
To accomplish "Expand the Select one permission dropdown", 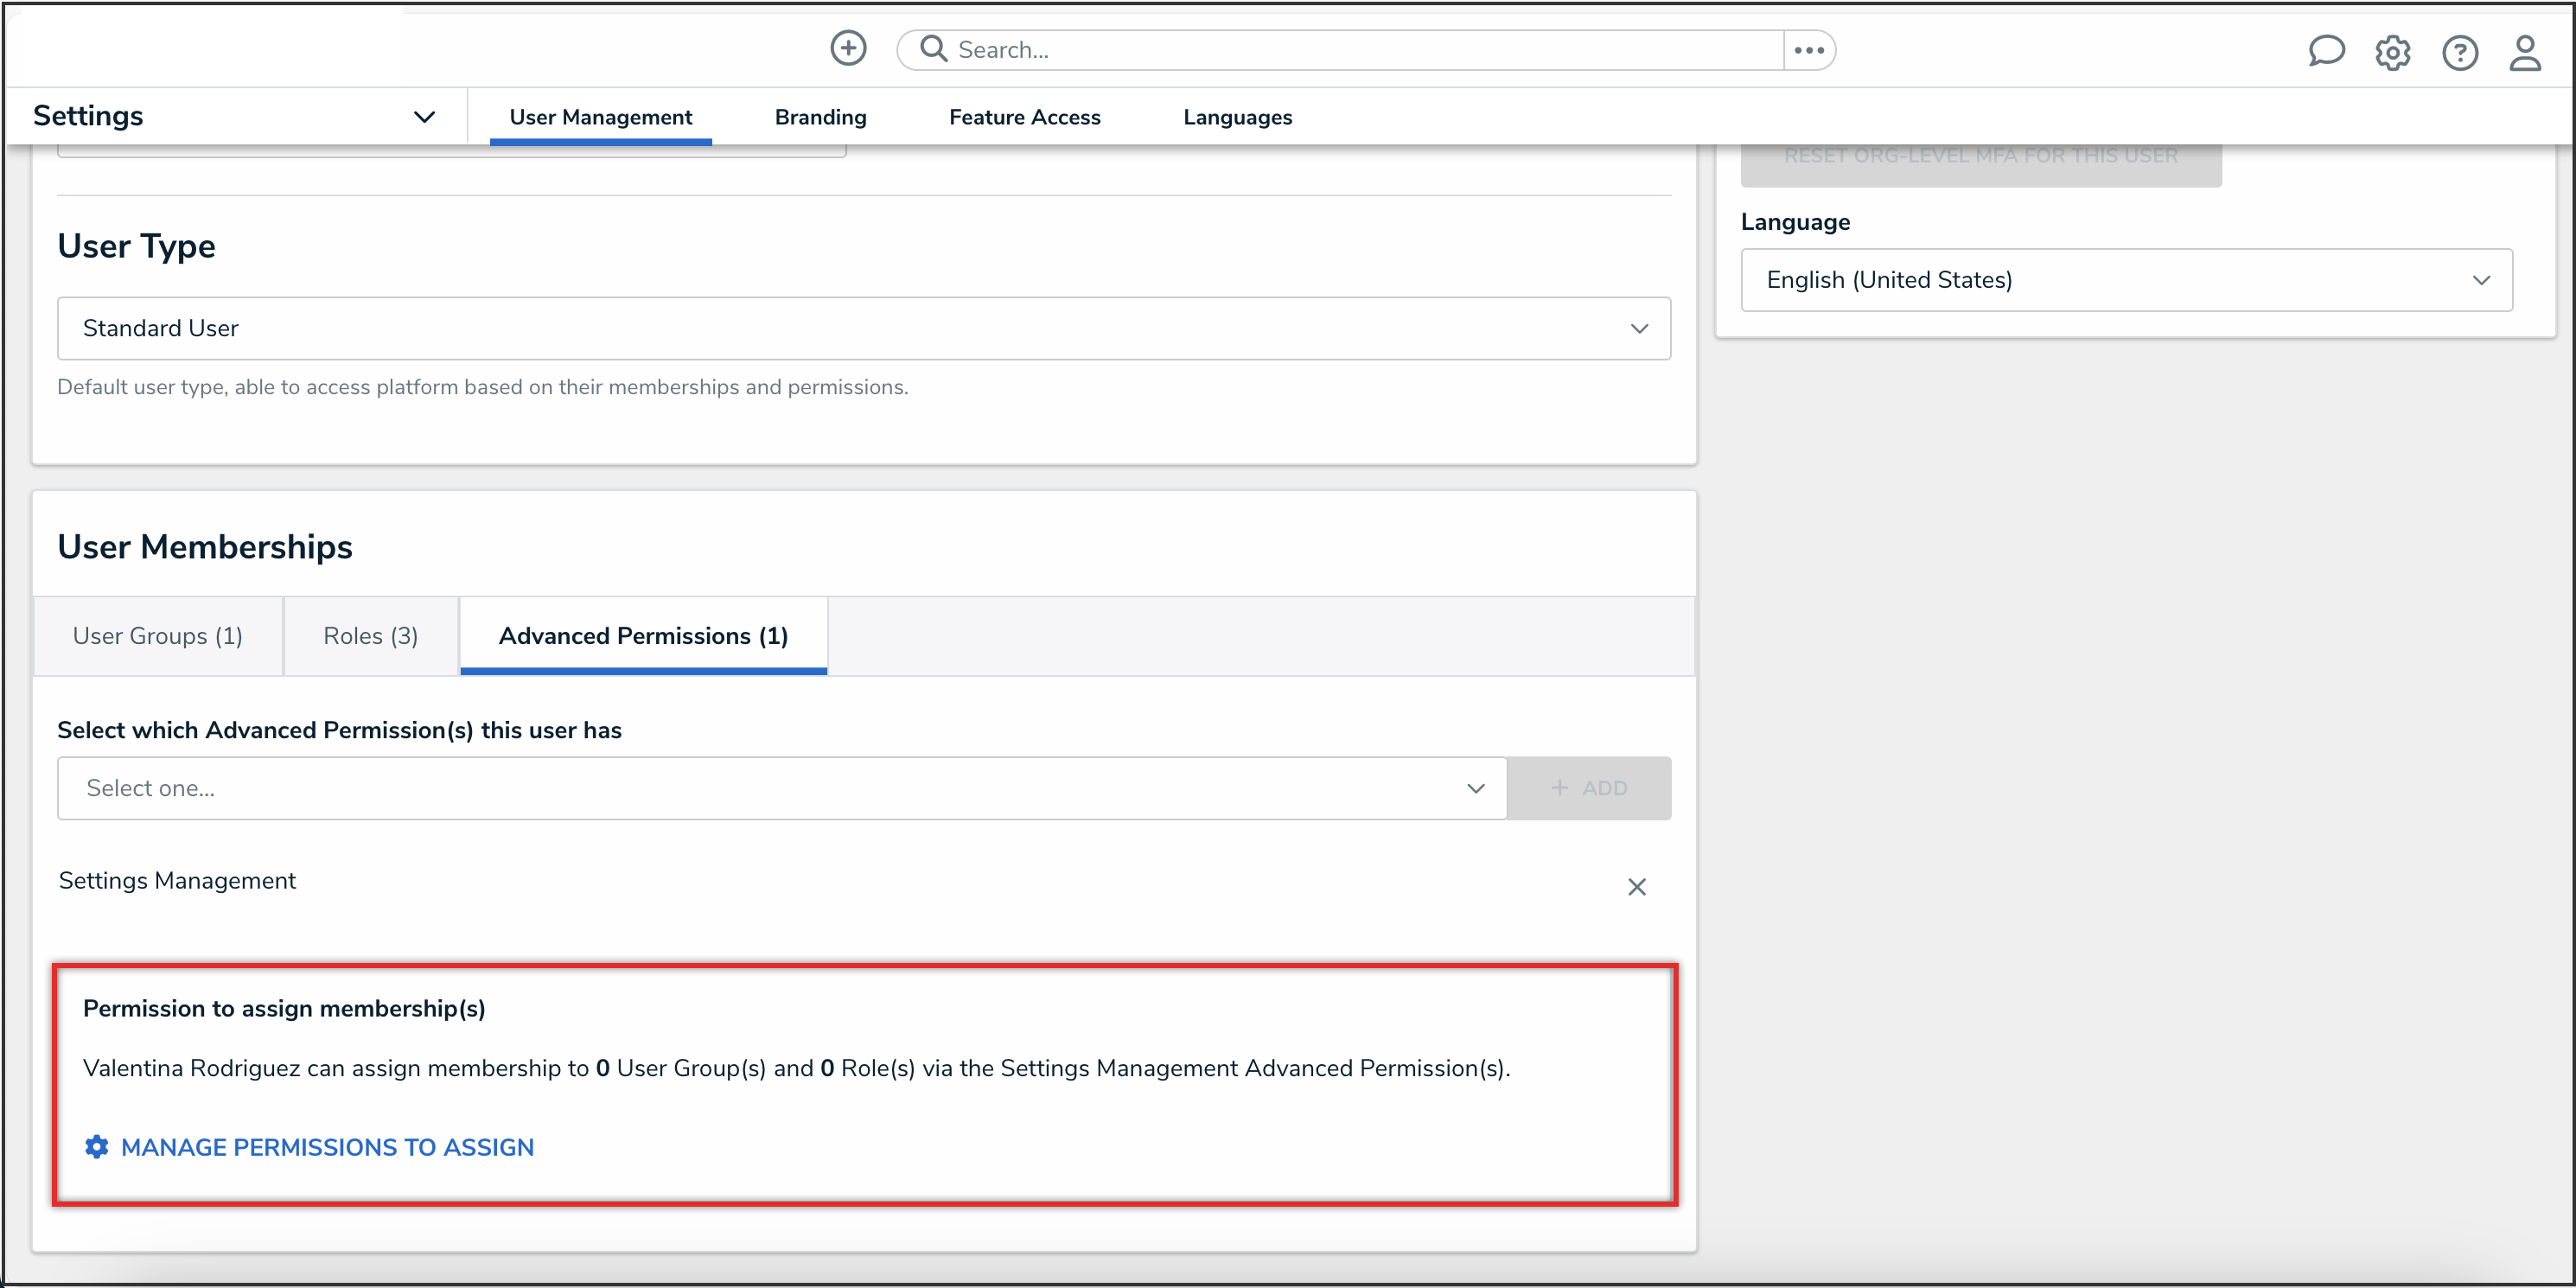I will 781,788.
